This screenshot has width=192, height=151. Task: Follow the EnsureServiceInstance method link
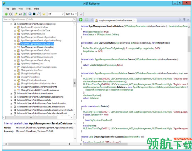click(x=114, y=81)
